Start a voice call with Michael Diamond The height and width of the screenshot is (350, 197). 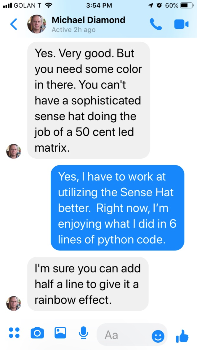point(156,24)
